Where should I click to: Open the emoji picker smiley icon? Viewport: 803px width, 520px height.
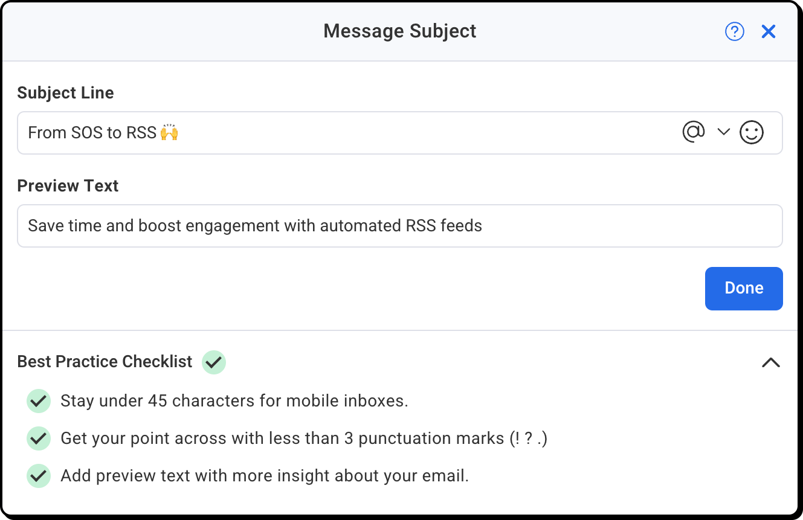click(752, 132)
